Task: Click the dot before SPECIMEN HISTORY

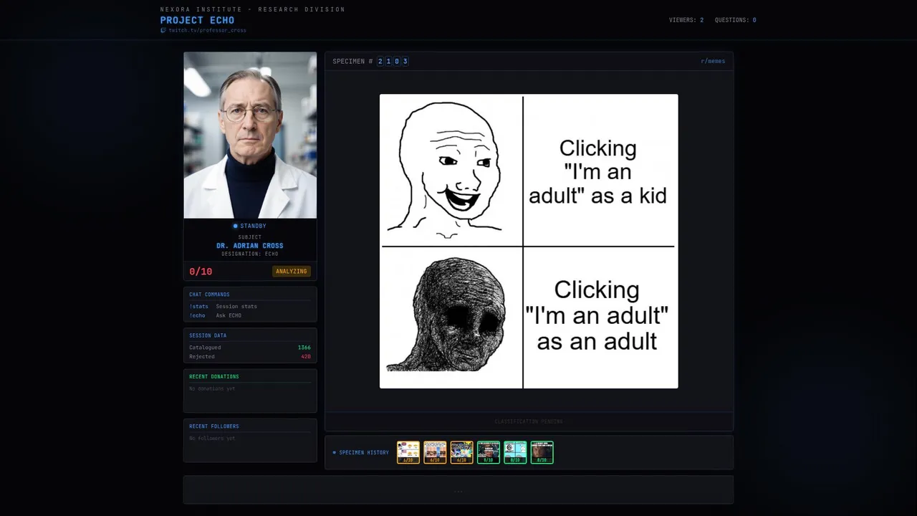Action: pos(334,453)
